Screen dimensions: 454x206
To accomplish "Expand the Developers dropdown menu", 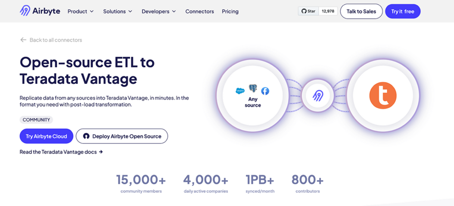I will [x=159, y=12].
